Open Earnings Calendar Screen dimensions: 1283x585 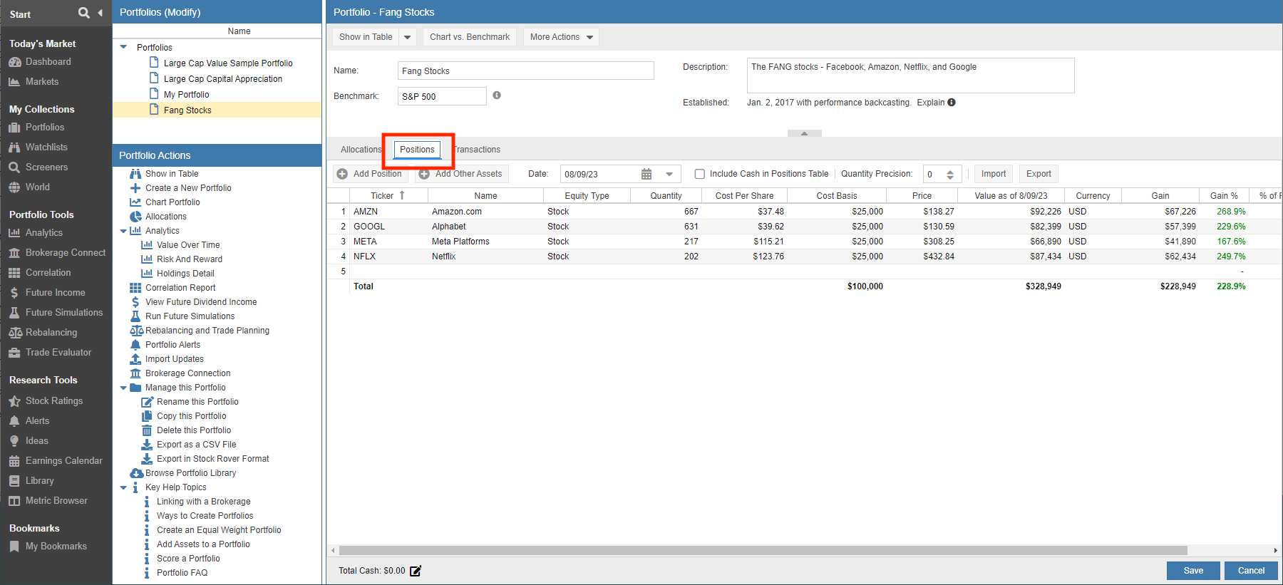(x=63, y=461)
